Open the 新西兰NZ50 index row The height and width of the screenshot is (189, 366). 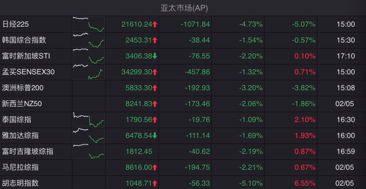coord(183,104)
